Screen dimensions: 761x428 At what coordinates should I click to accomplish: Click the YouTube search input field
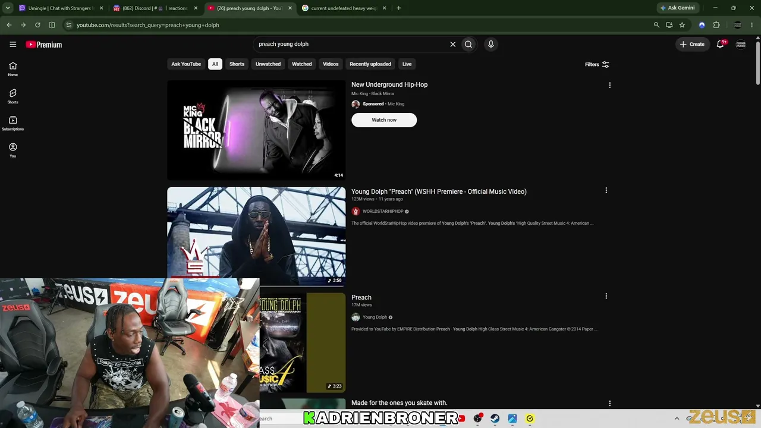(351, 44)
